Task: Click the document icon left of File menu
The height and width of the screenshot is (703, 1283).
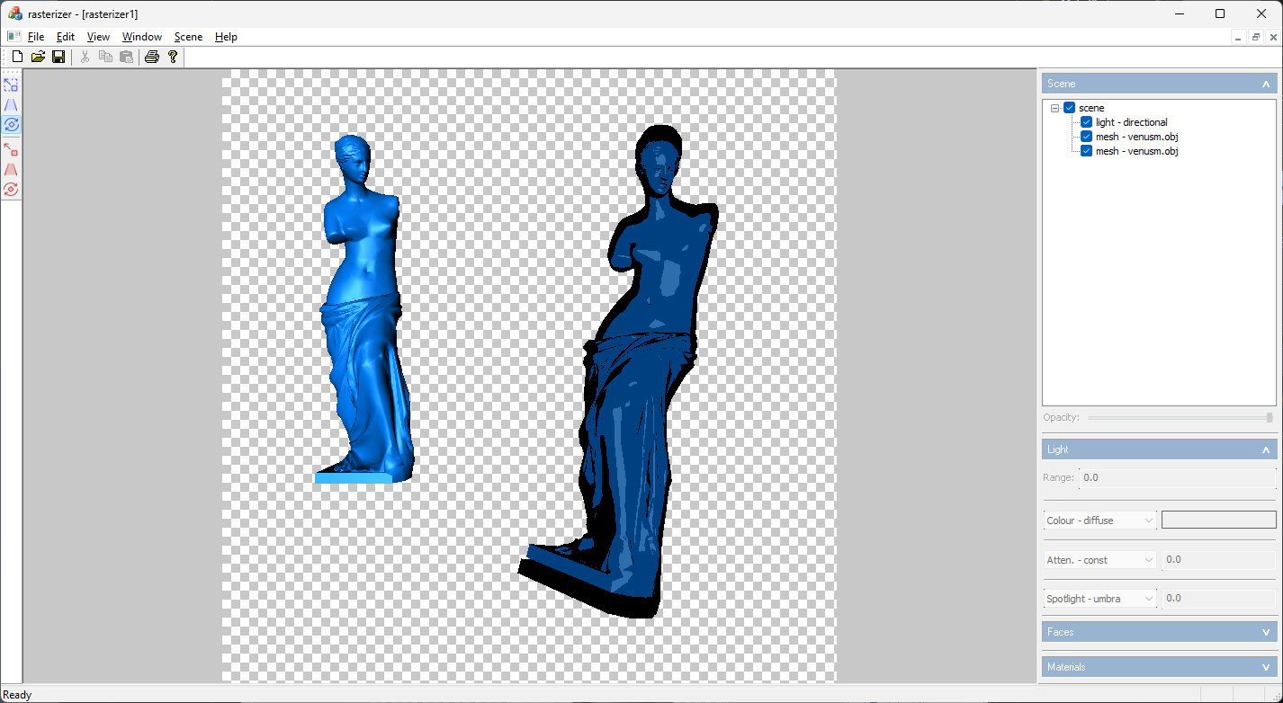Action: pos(13,37)
